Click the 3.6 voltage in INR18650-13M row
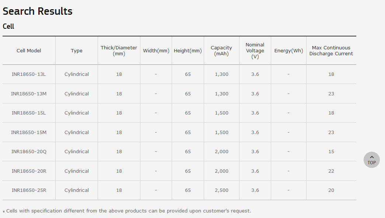 pos(255,94)
